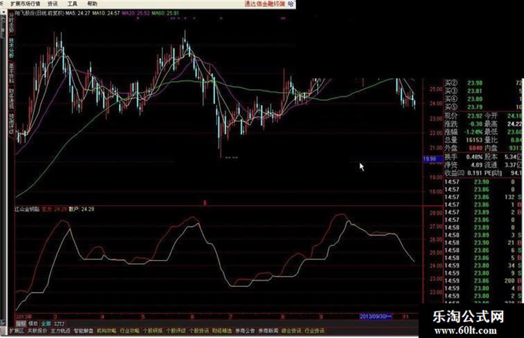The width and height of the screenshot is (524, 338).
Task: Open 财经透视 vertical tab
Action: tap(11, 99)
